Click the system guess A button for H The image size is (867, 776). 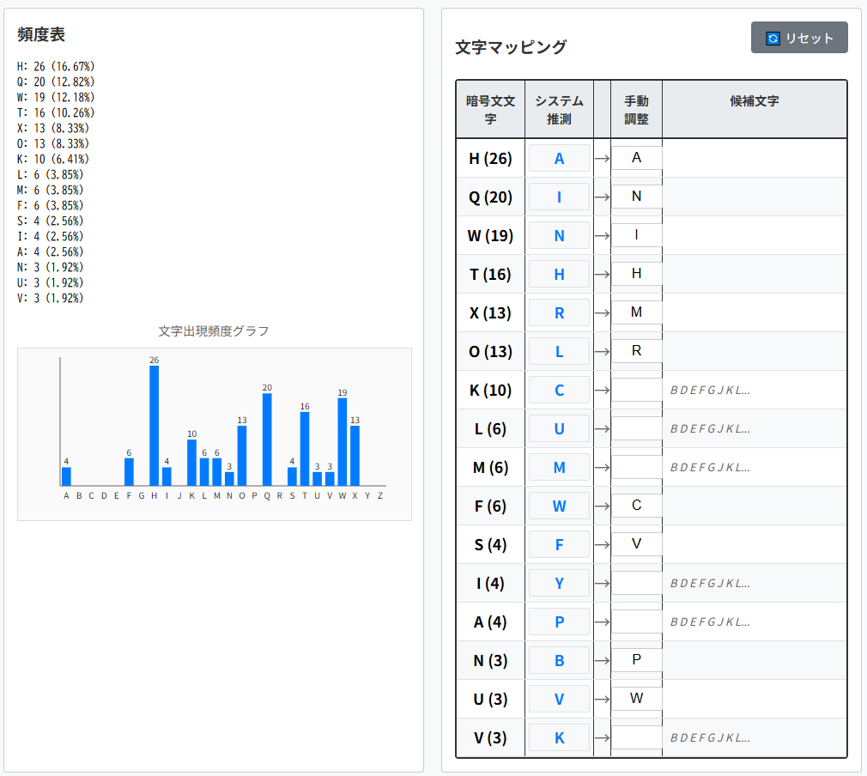(559, 158)
